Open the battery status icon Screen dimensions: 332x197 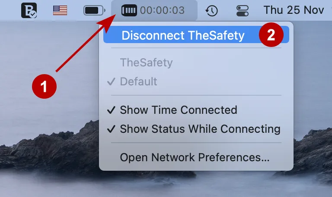tap(94, 10)
